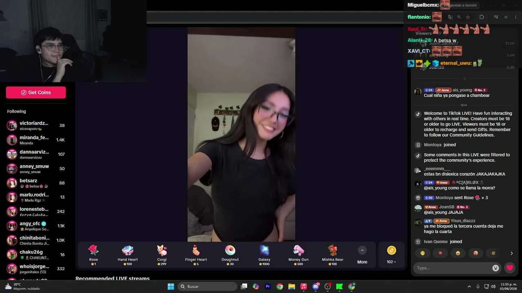
Task: Send the laughing emoji reaction
Action: 458,253
